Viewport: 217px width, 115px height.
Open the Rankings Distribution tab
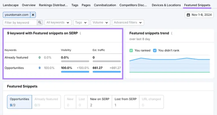53,5
